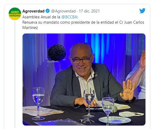Click the smiling man's face in photo
This screenshot has height=129, width=155.
pyautogui.click(x=81, y=61)
